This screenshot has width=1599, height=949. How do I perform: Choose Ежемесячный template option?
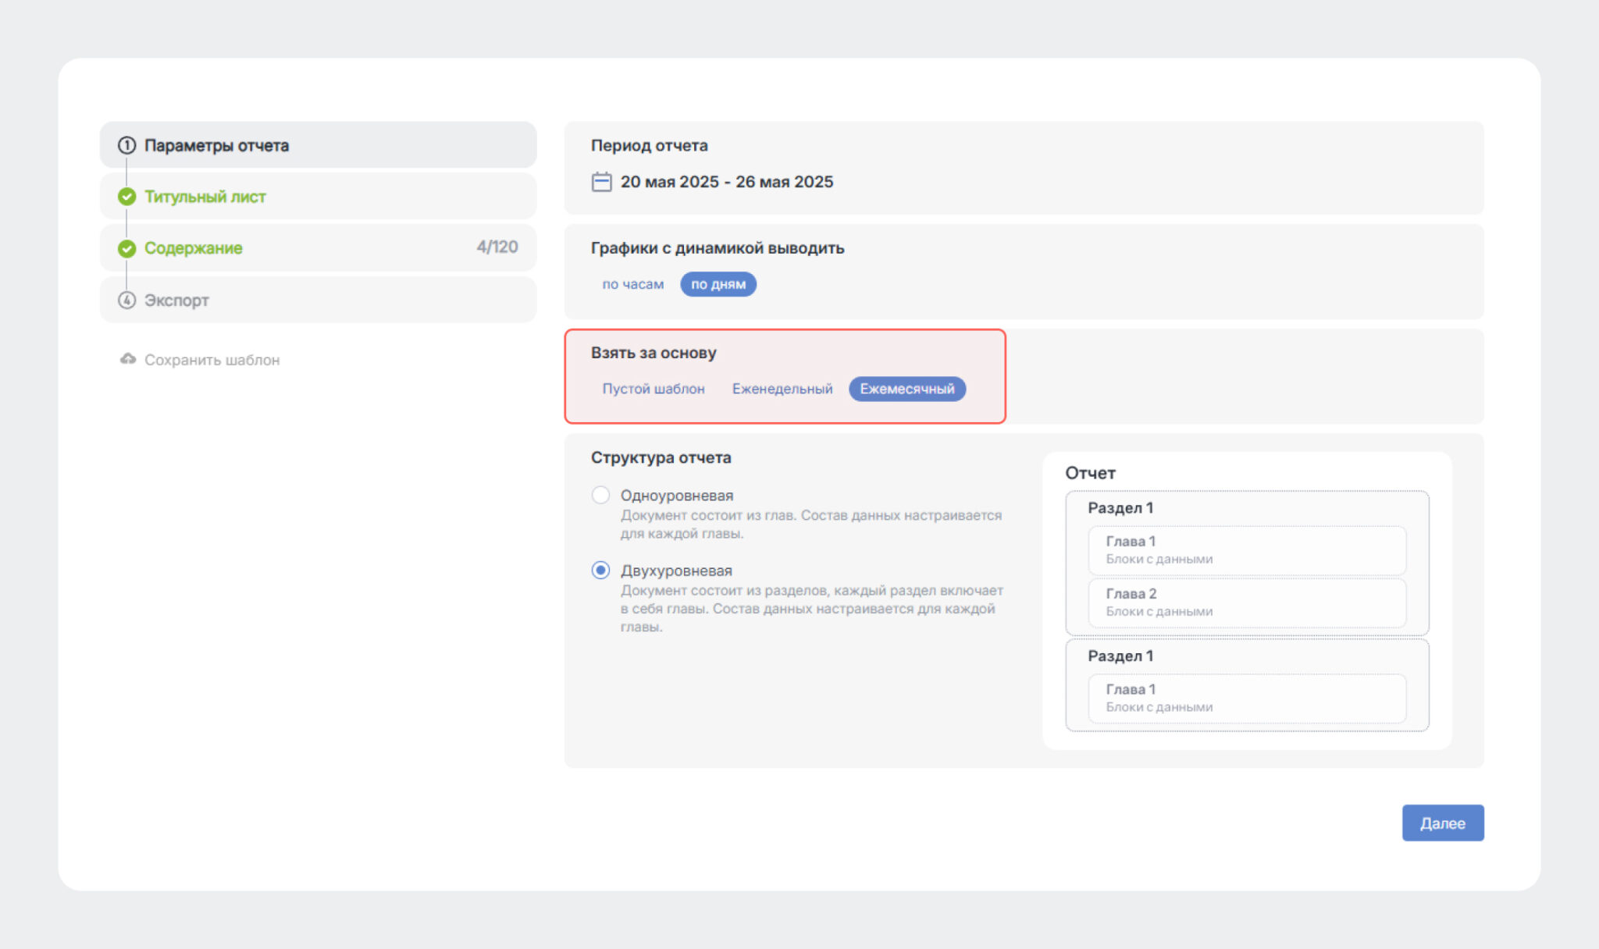point(907,389)
